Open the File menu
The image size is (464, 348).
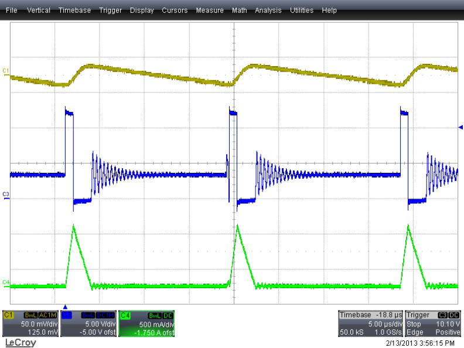pyautogui.click(x=11, y=11)
